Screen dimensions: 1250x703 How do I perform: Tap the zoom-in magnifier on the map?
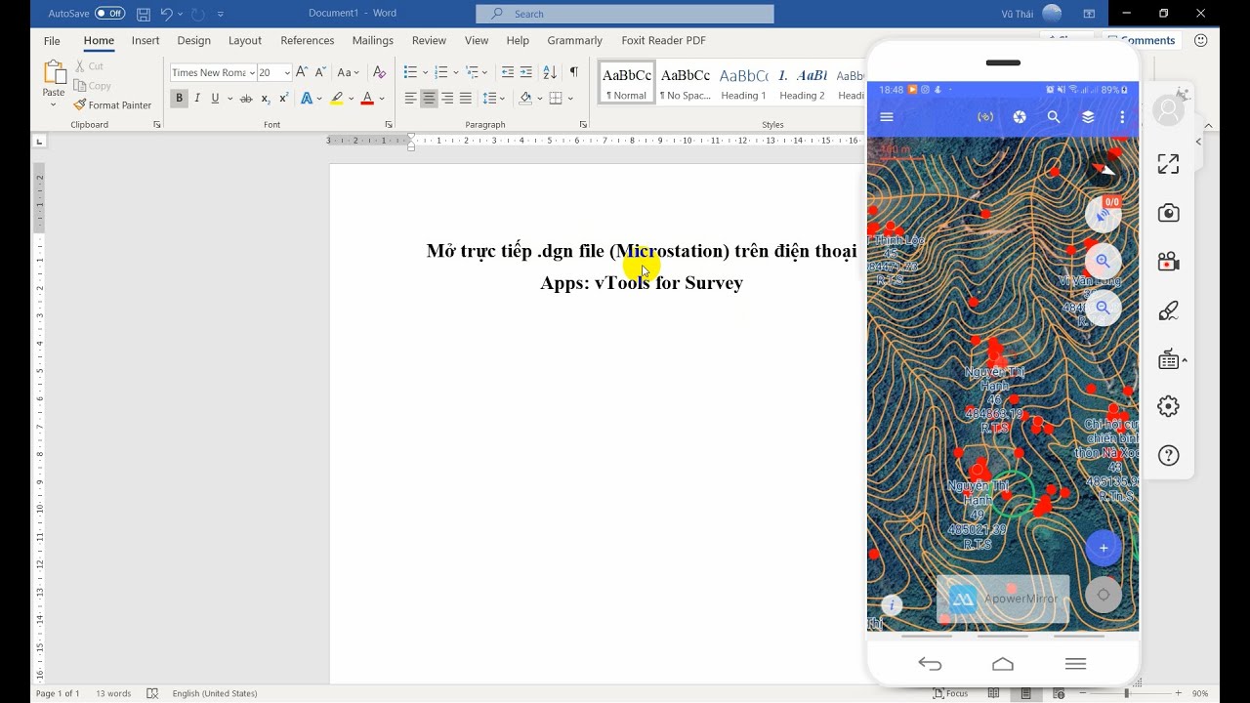(x=1103, y=261)
